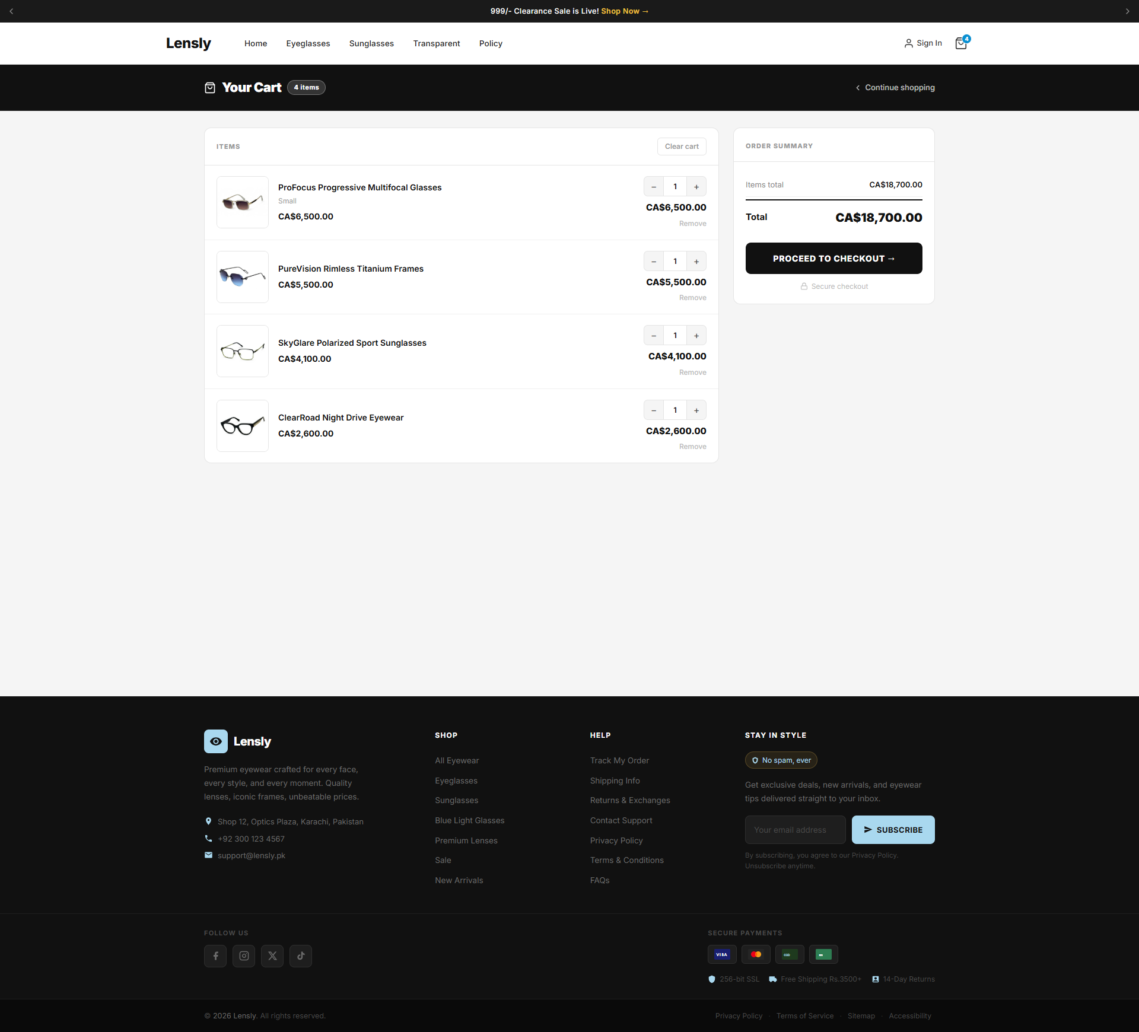This screenshot has height=1032, width=1139.
Task: Click the cart icon next to Your Cart
Action: [x=210, y=88]
